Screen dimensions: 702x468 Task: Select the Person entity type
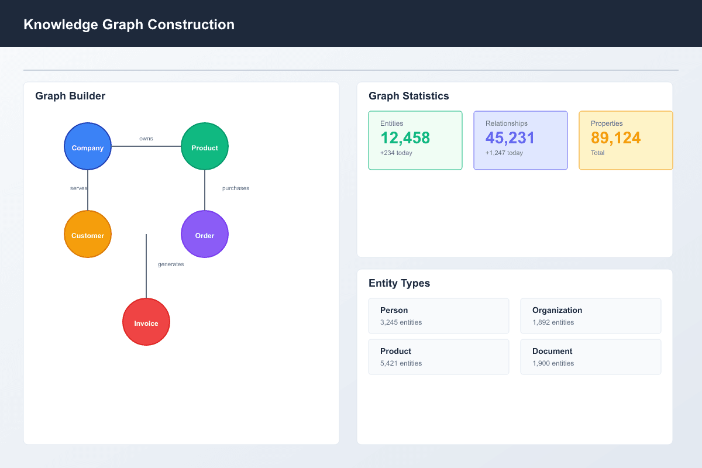(x=438, y=315)
